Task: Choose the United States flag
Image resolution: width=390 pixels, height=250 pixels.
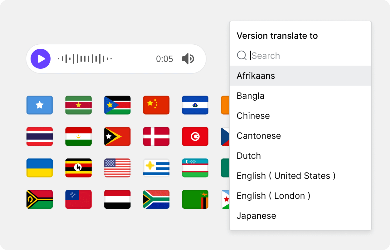Action: pos(117,168)
